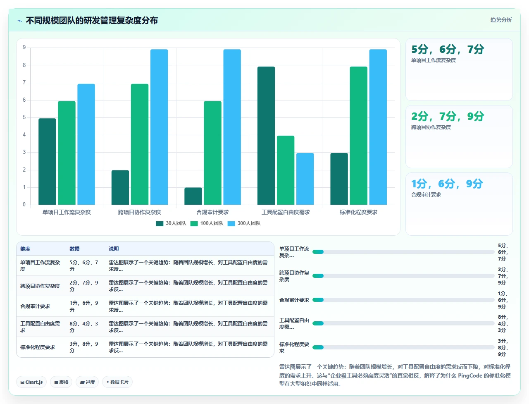Click the 30人团队 bar for 单项目工作流复杂度

tap(47, 162)
